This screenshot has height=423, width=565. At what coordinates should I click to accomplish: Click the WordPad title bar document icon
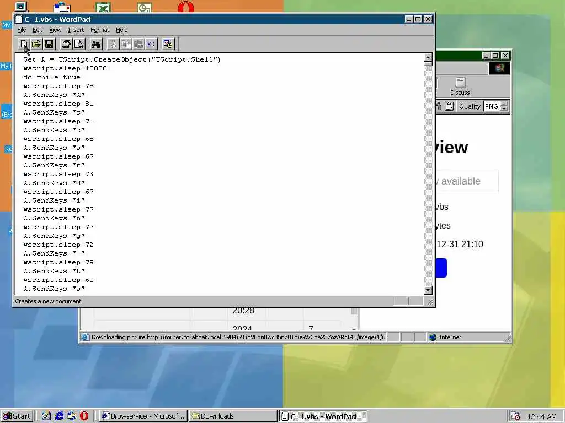[x=19, y=19]
